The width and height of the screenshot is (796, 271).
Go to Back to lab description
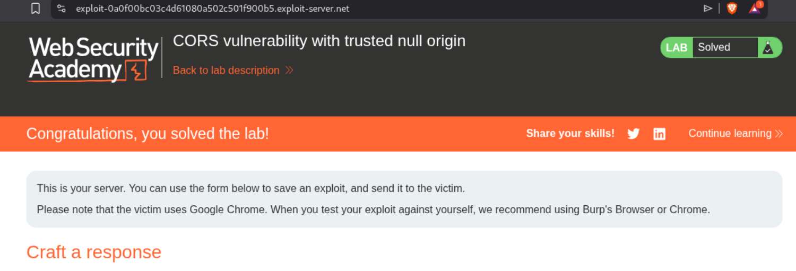pyautogui.click(x=226, y=71)
